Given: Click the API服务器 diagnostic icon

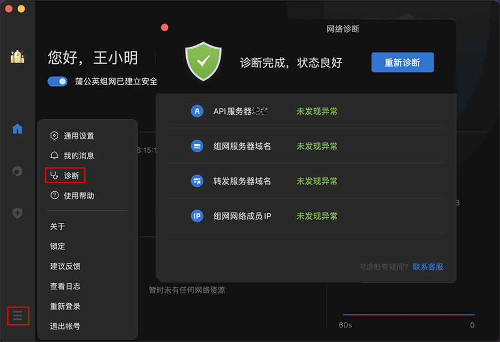Looking at the screenshot, I should 197,111.
